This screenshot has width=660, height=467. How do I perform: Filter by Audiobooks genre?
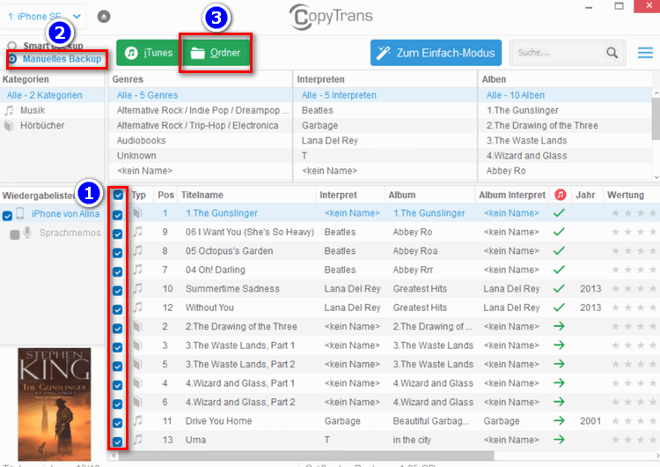point(201,141)
